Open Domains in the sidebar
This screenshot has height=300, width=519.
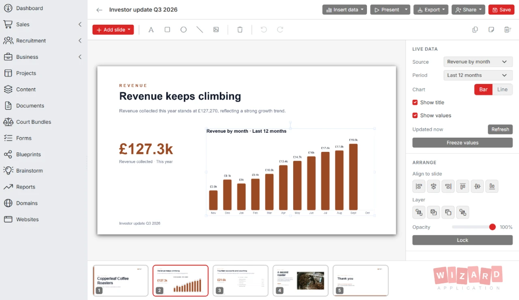click(44, 203)
